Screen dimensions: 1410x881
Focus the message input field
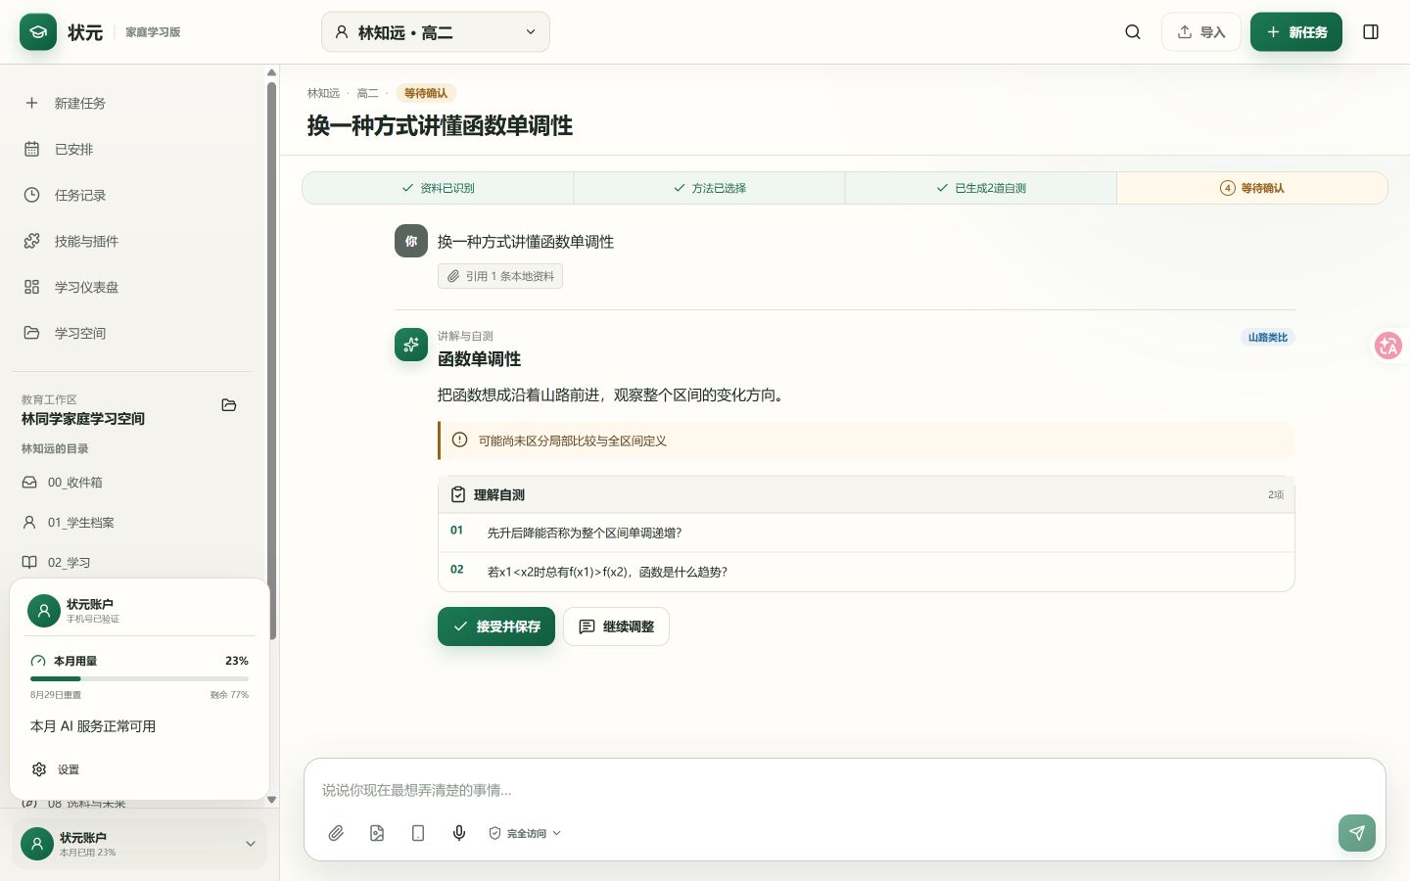coord(844,790)
